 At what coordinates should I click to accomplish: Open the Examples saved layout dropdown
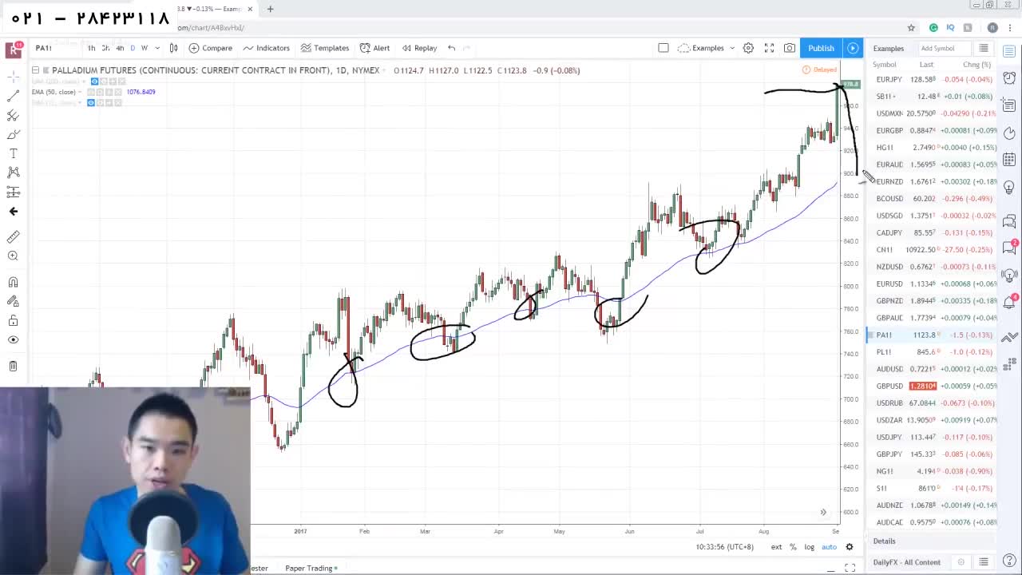707,48
